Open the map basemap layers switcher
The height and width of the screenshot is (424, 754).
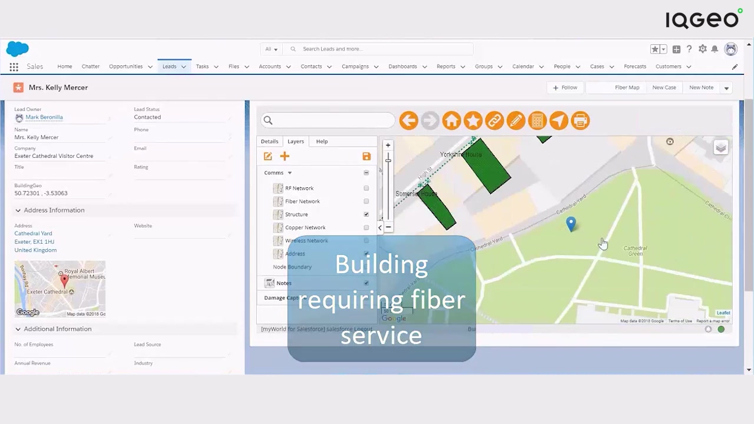pos(720,148)
